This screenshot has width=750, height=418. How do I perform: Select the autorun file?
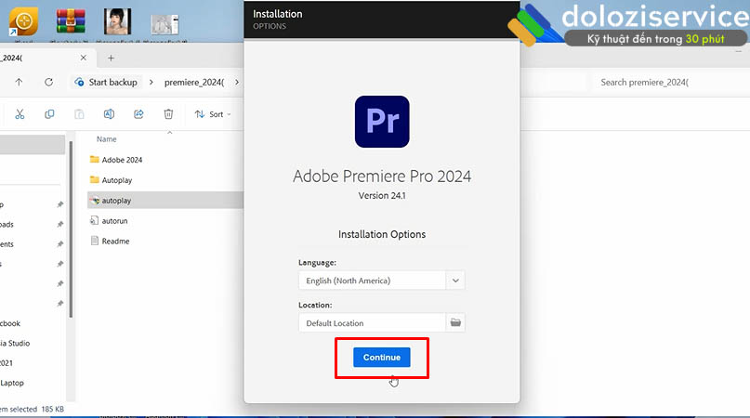pyautogui.click(x=115, y=221)
